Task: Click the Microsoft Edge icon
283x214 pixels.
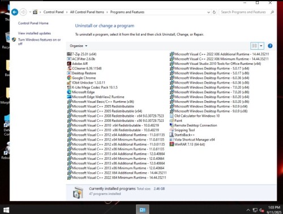Action: (x=69, y=92)
